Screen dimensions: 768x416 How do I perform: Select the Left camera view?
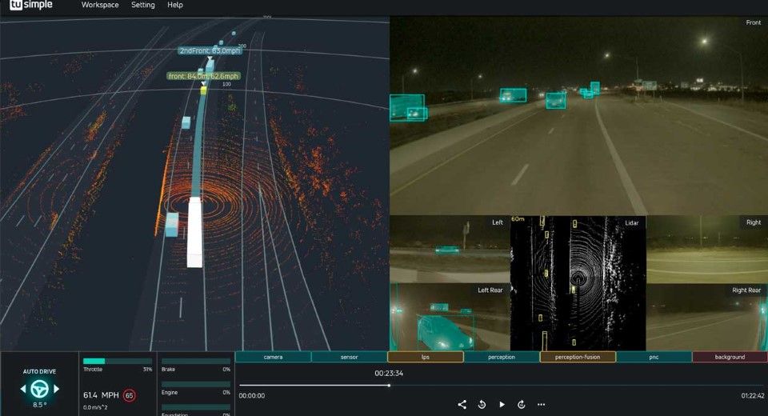pyautogui.click(x=450, y=250)
